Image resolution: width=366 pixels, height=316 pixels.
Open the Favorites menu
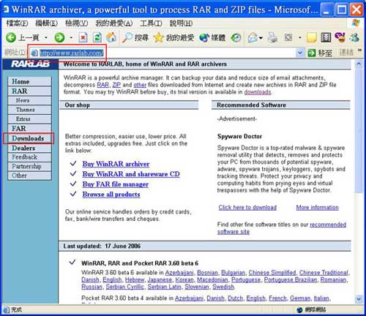click(114, 23)
